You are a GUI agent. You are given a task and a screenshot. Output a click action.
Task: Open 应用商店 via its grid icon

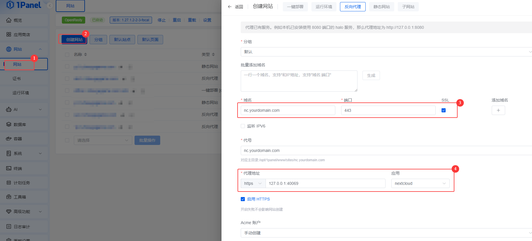click(x=9, y=34)
